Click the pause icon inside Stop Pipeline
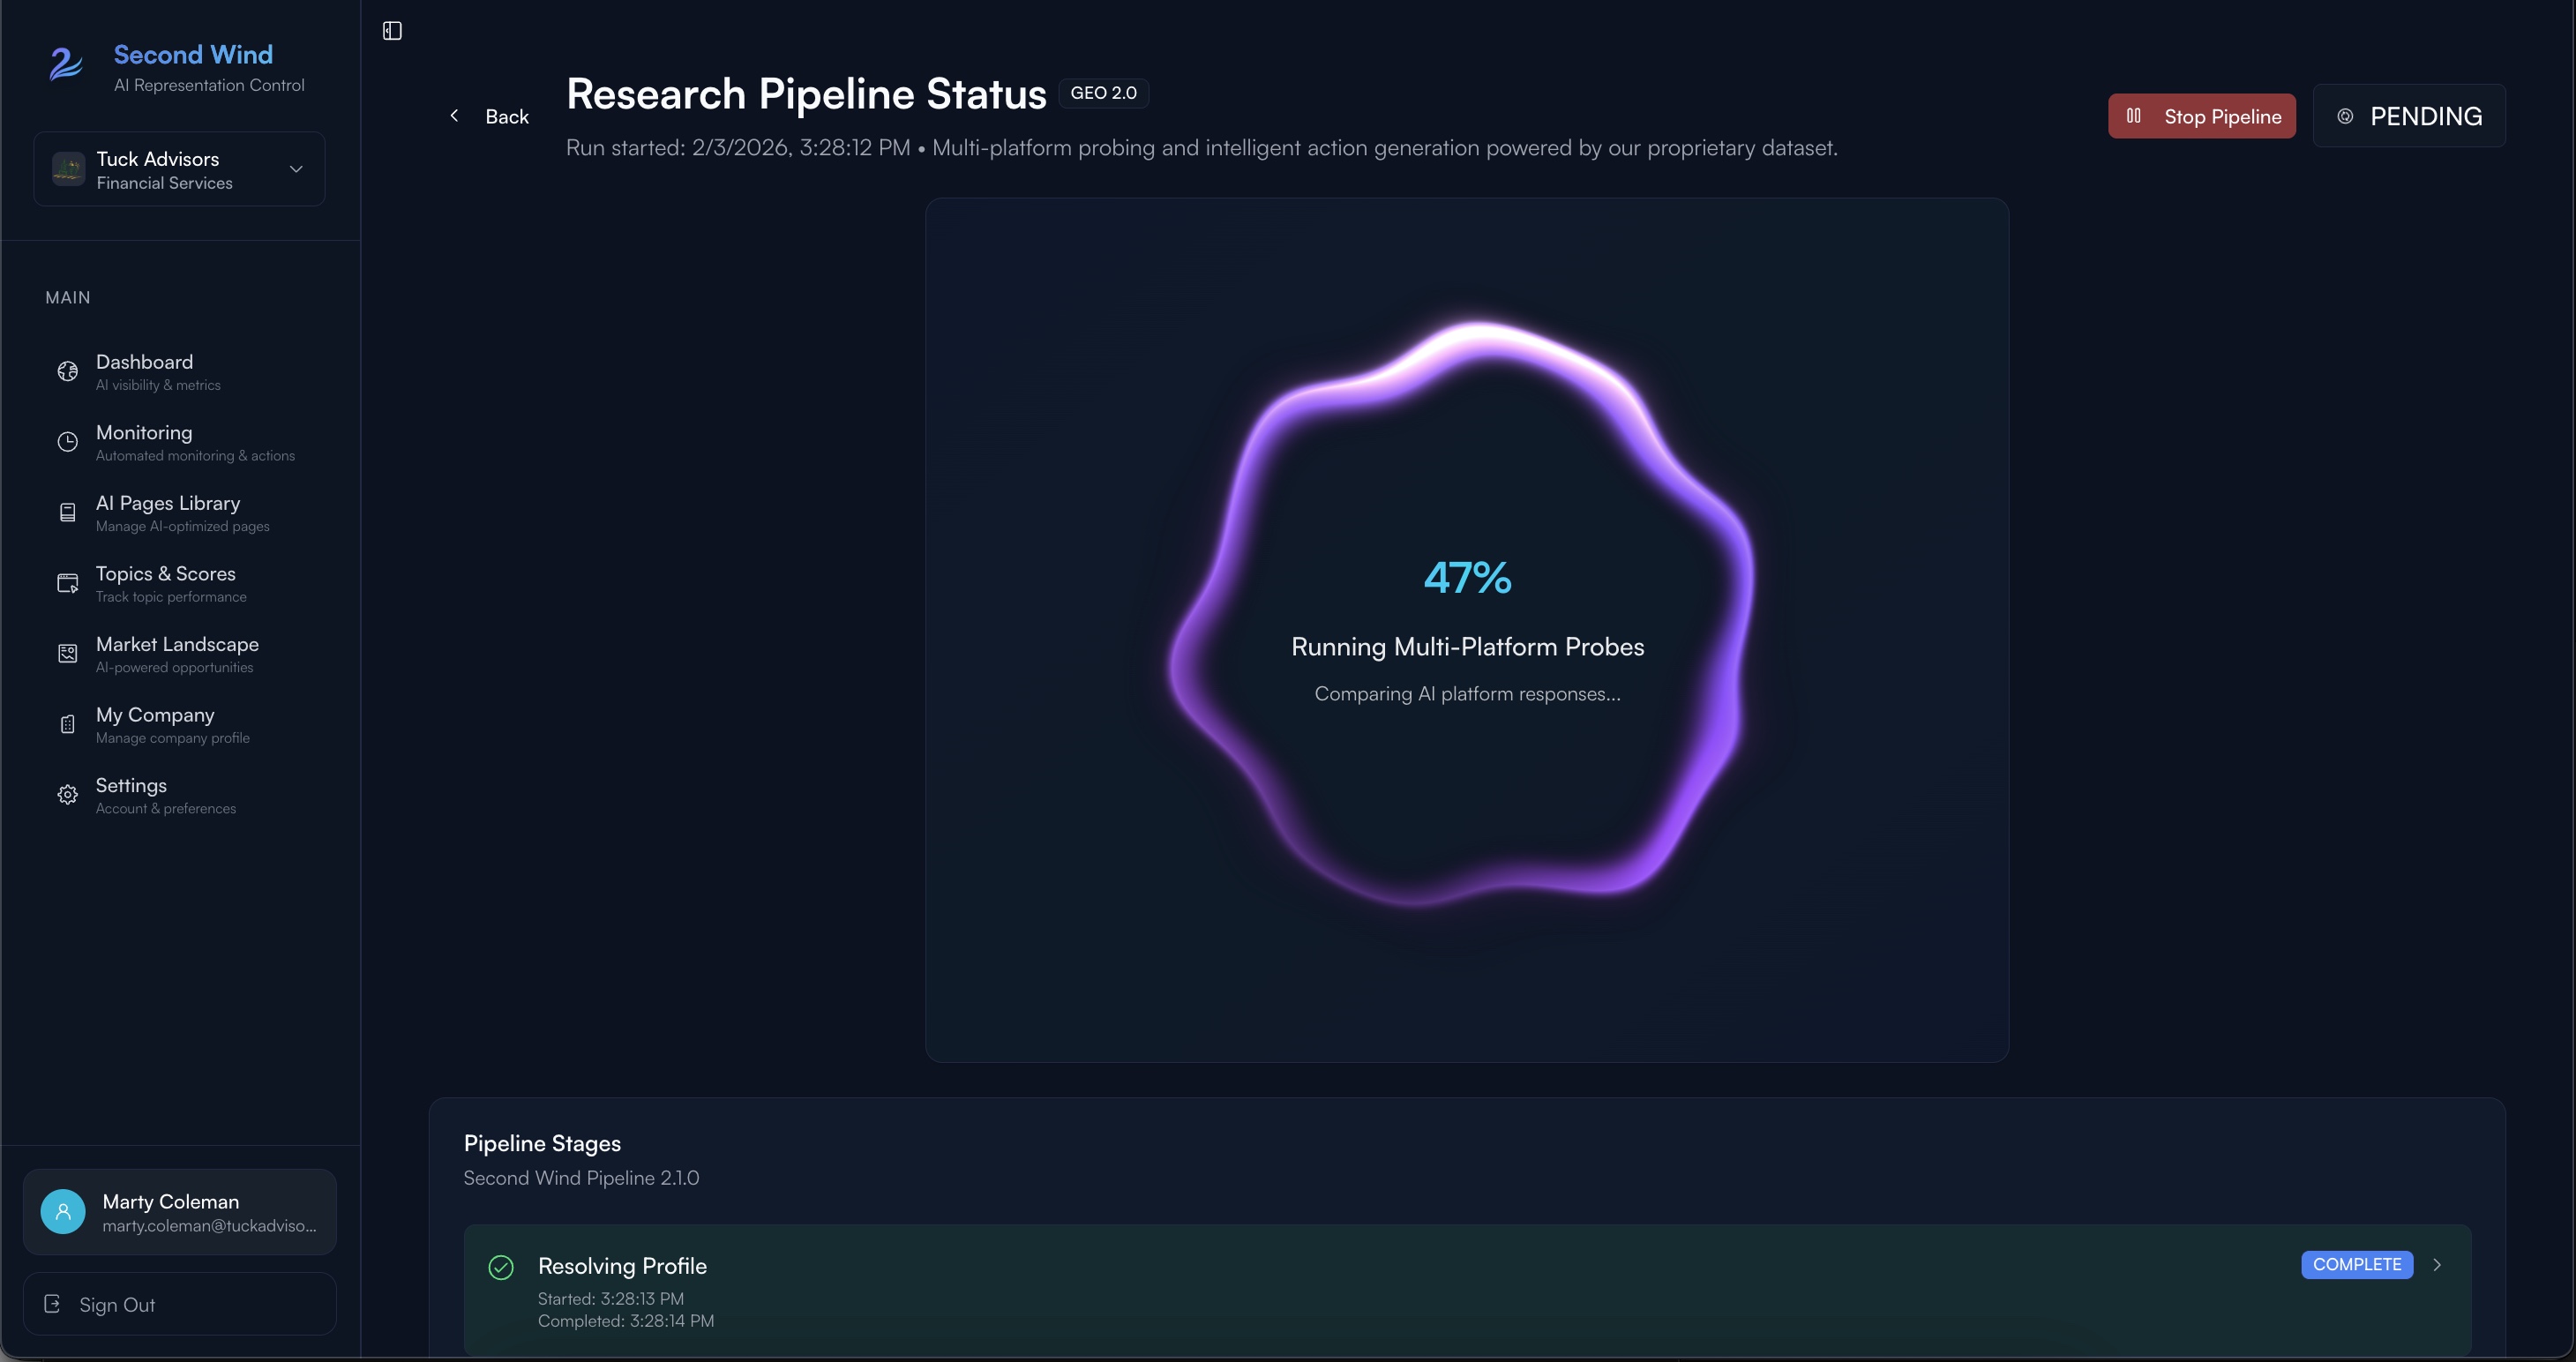 pos(2135,115)
